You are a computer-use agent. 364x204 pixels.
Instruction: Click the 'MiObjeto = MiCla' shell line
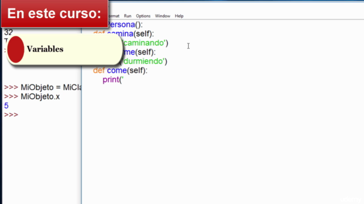(43, 87)
